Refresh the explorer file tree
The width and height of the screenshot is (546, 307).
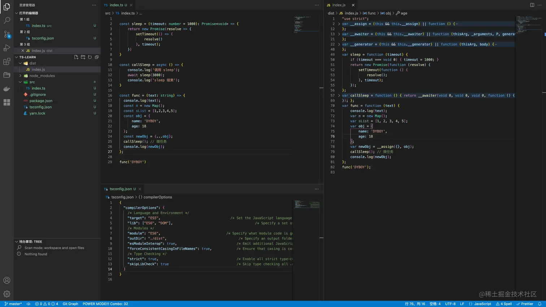point(90,57)
